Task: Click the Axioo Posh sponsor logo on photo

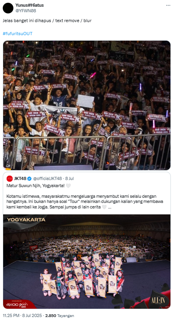Action: coord(17,304)
